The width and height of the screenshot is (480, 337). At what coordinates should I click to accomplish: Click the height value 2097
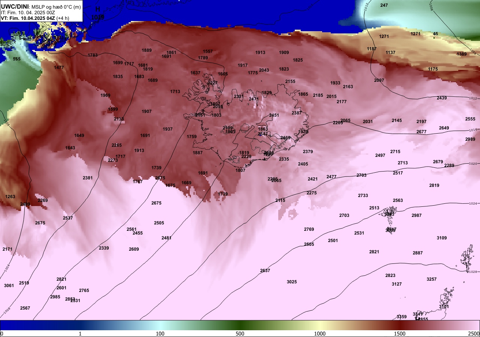tap(379, 80)
